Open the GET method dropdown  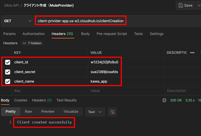pos(17,21)
